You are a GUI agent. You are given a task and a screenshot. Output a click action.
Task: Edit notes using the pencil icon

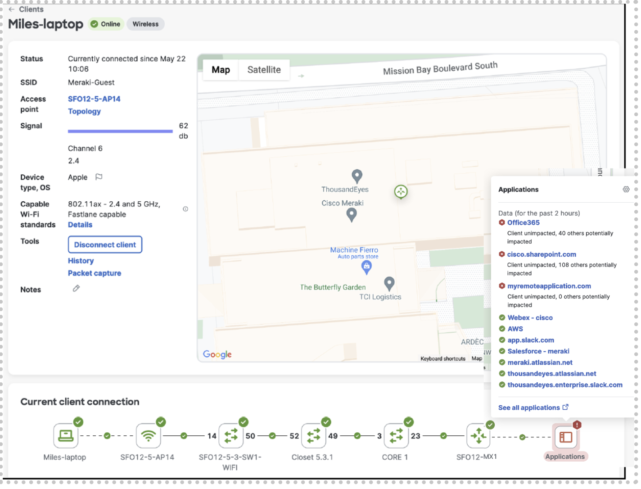[76, 289]
